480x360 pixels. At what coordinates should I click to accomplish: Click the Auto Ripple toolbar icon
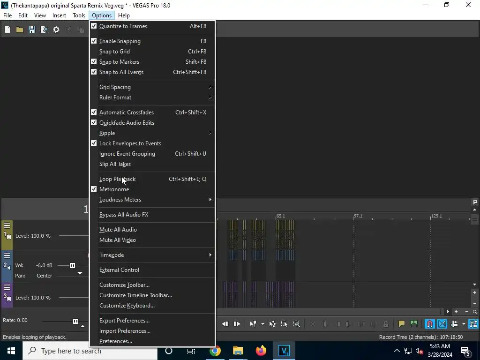tap(454, 324)
